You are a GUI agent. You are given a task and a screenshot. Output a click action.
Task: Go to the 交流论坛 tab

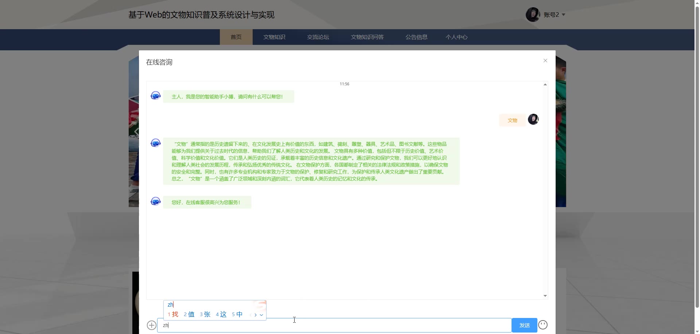pyautogui.click(x=318, y=37)
